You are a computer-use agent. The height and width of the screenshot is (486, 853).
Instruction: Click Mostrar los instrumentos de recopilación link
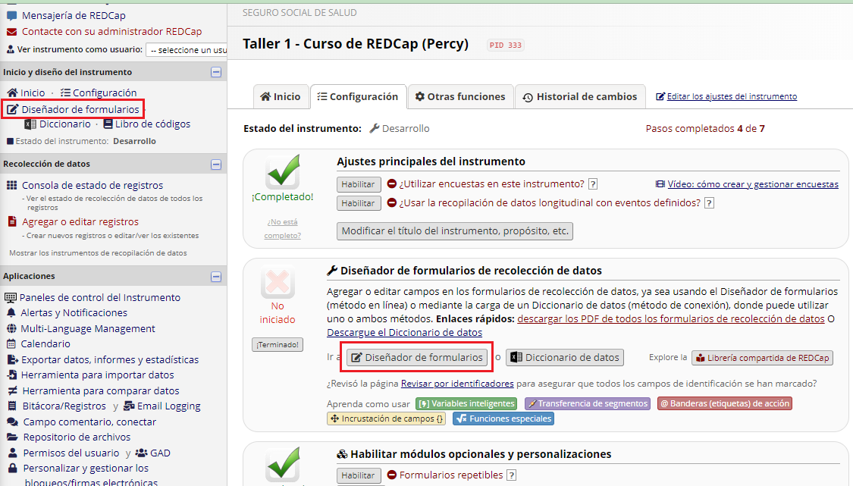pyautogui.click(x=98, y=253)
